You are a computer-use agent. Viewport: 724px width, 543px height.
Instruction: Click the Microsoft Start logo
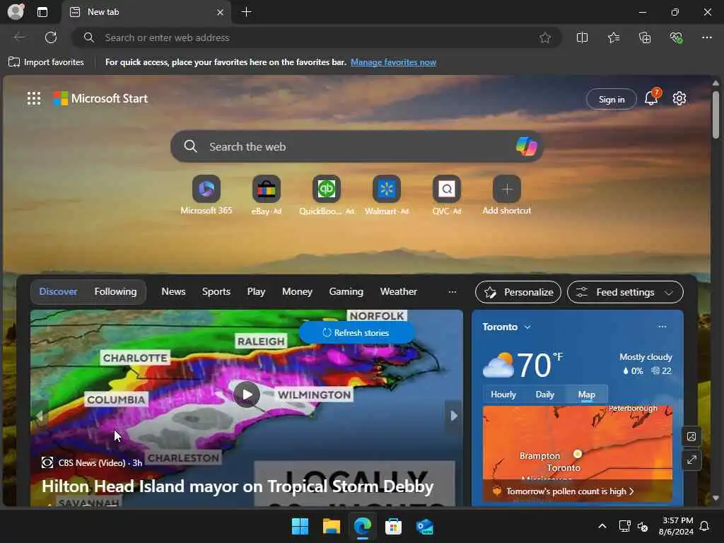click(100, 98)
